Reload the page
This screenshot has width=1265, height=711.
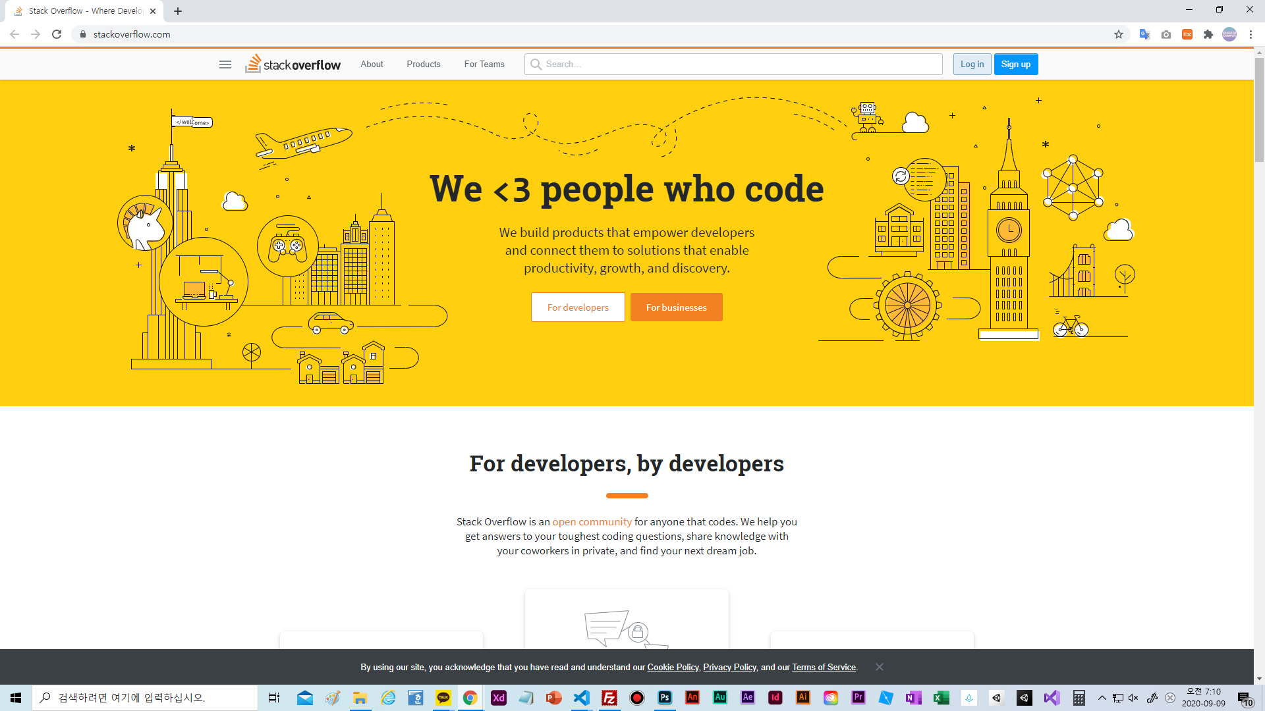click(57, 34)
